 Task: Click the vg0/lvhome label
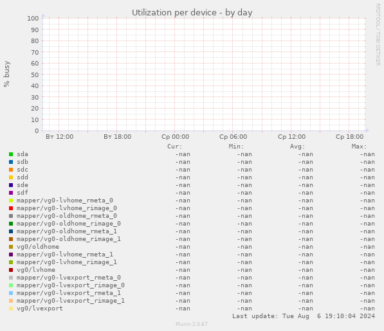click(36, 270)
